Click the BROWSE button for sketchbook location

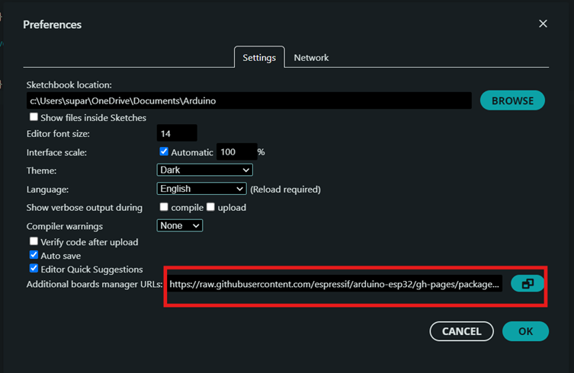(512, 100)
